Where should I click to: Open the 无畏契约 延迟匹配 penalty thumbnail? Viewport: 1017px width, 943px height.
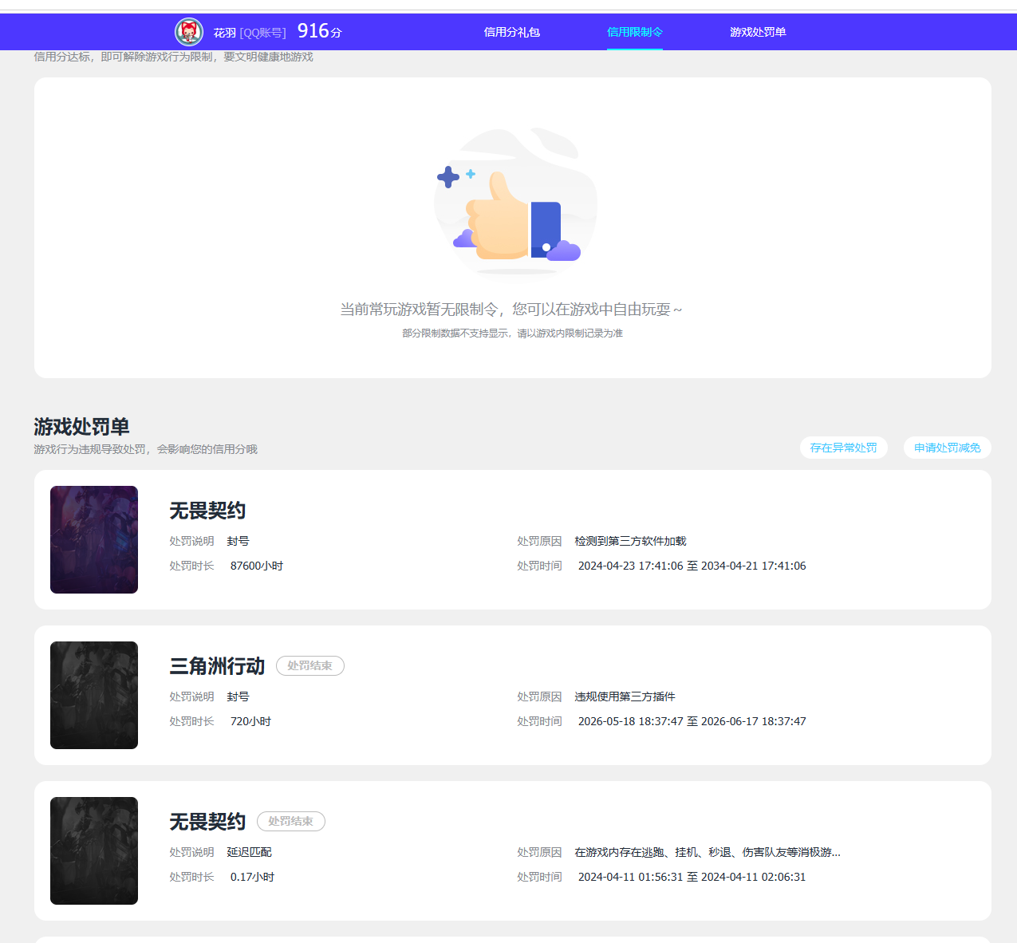94,850
